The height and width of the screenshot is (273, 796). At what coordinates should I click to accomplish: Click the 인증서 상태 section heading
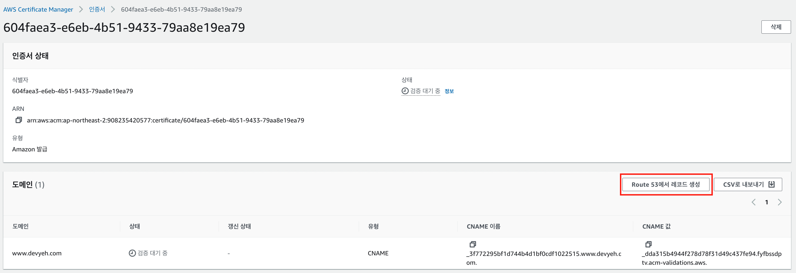(30, 56)
